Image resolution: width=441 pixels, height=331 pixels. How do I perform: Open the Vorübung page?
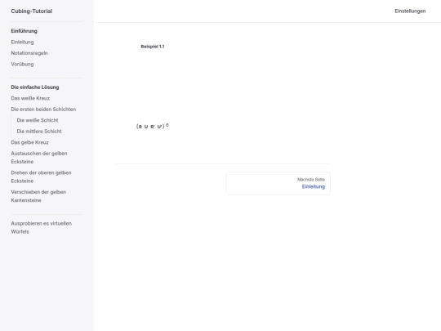[x=22, y=64]
